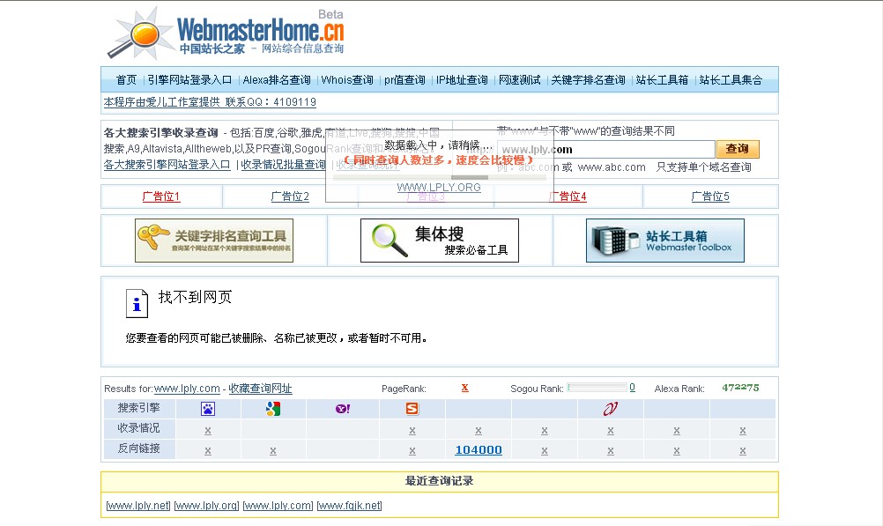Open Whois查询 in the nav bar

pyautogui.click(x=347, y=80)
